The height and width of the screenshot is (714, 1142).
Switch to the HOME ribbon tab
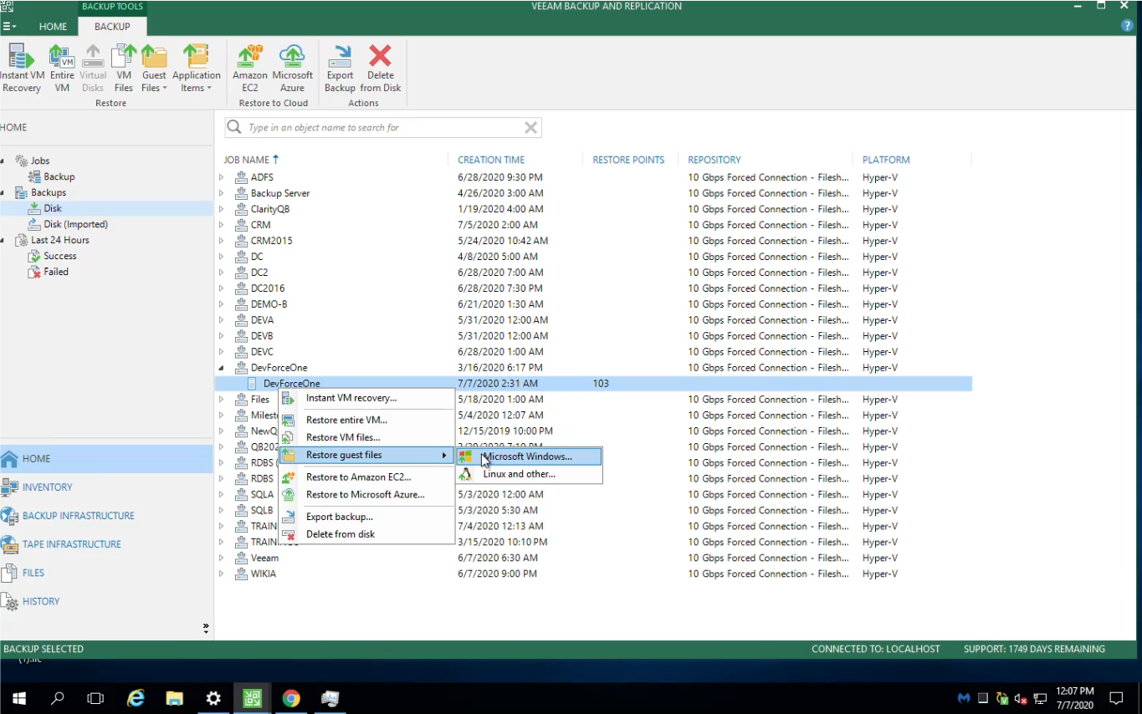[53, 26]
